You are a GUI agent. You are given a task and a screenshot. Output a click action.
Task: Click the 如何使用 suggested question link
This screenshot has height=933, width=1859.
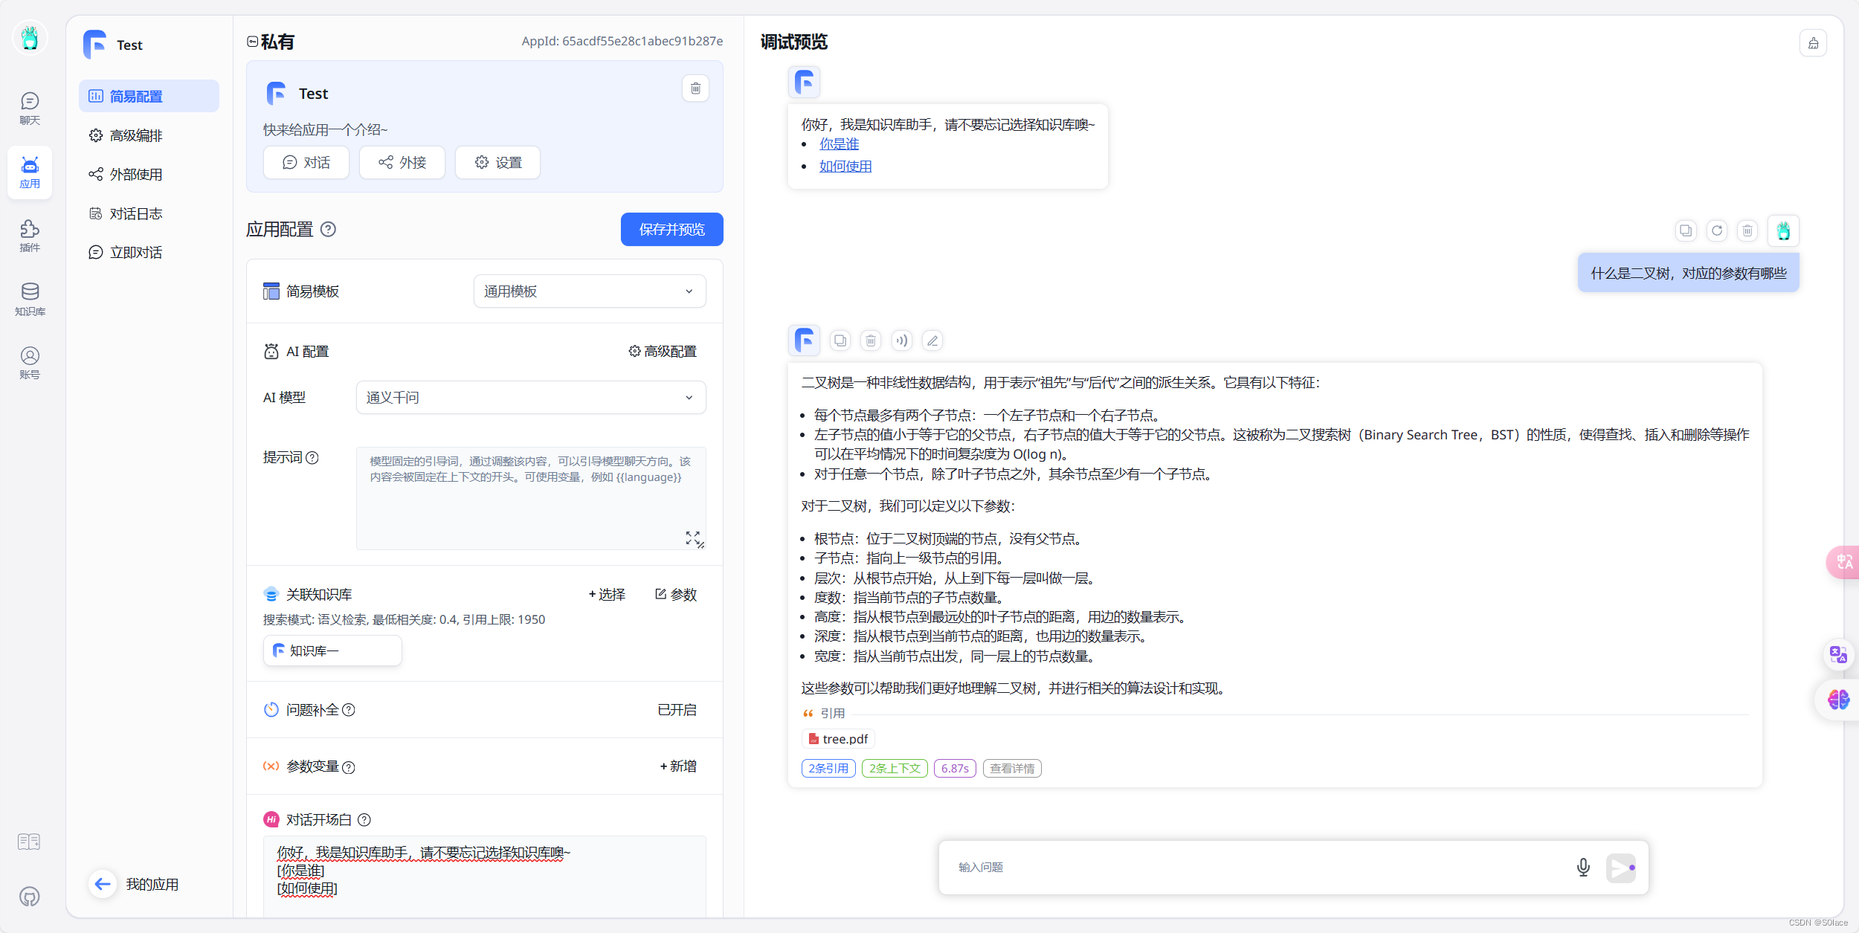(x=845, y=167)
